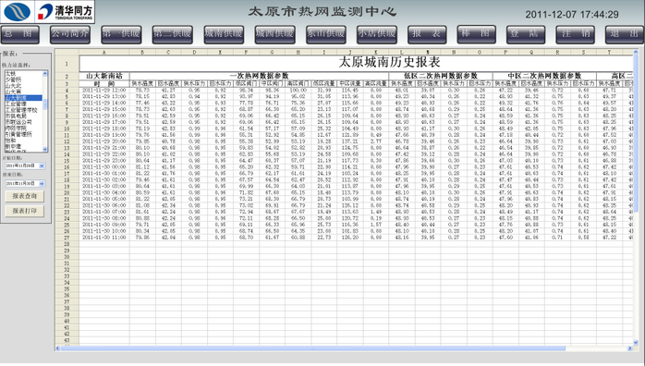Screen dimensions: 645x366
Task: Expand the start date dropdown
Action: (x=42, y=165)
